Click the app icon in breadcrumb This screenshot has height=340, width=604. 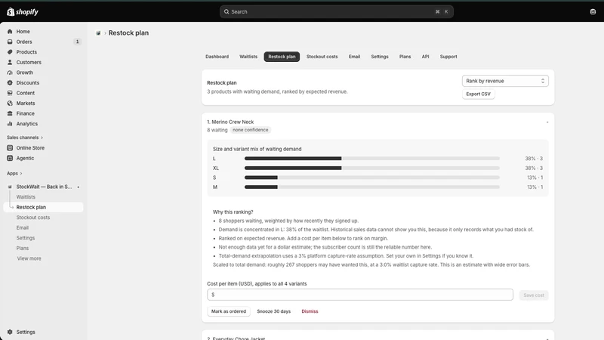click(98, 33)
